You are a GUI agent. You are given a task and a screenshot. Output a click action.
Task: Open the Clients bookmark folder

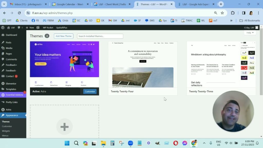click(22, 21)
